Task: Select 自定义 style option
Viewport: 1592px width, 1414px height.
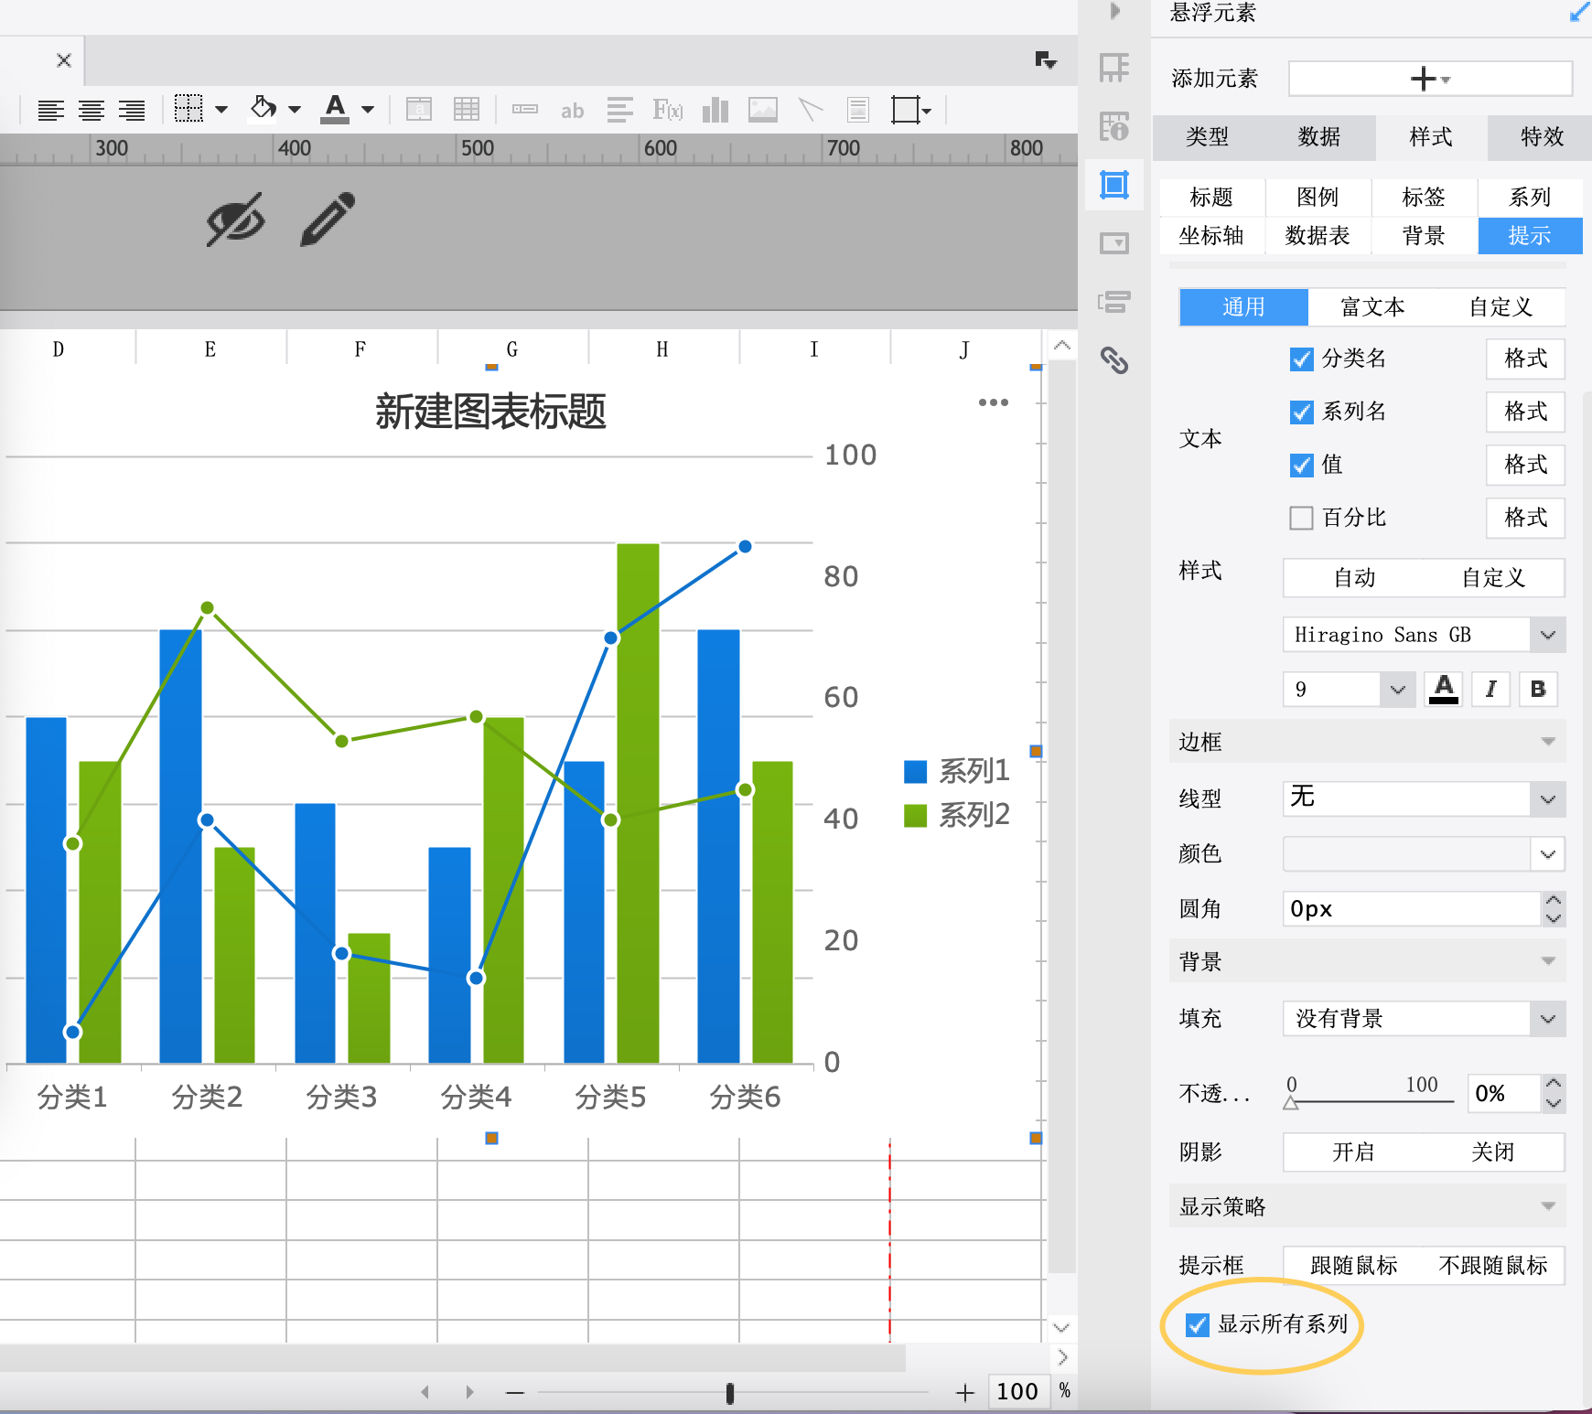Action: [1493, 578]
